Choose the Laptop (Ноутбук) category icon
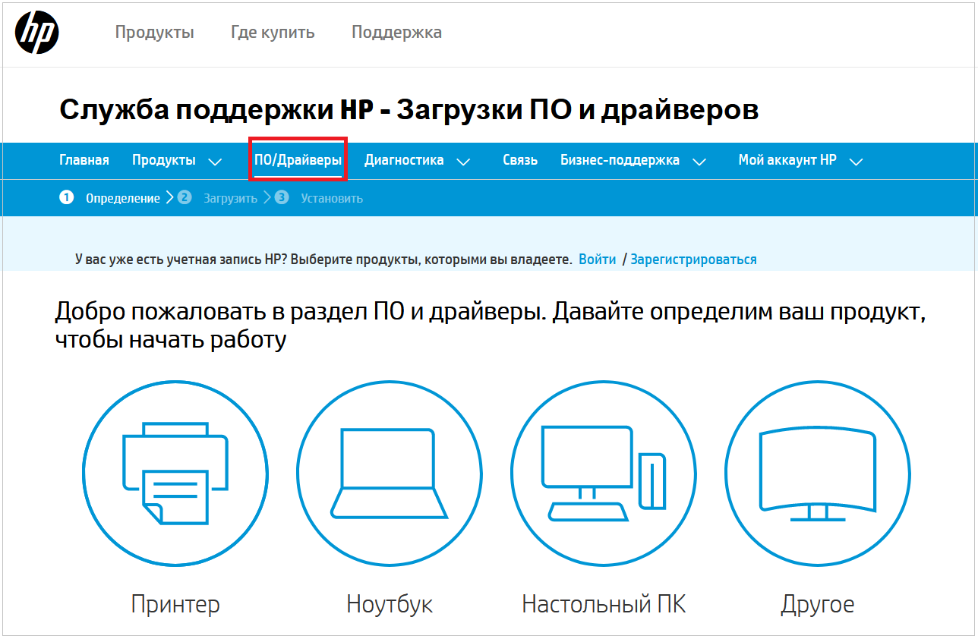The height and width of the screenshot is (639, 978). click(389, 473)
